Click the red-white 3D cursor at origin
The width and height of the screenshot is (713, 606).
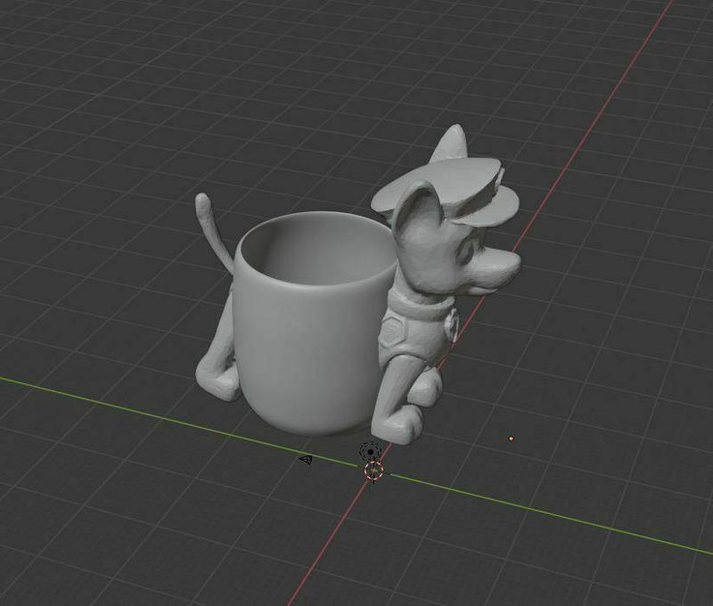(373, 471)
